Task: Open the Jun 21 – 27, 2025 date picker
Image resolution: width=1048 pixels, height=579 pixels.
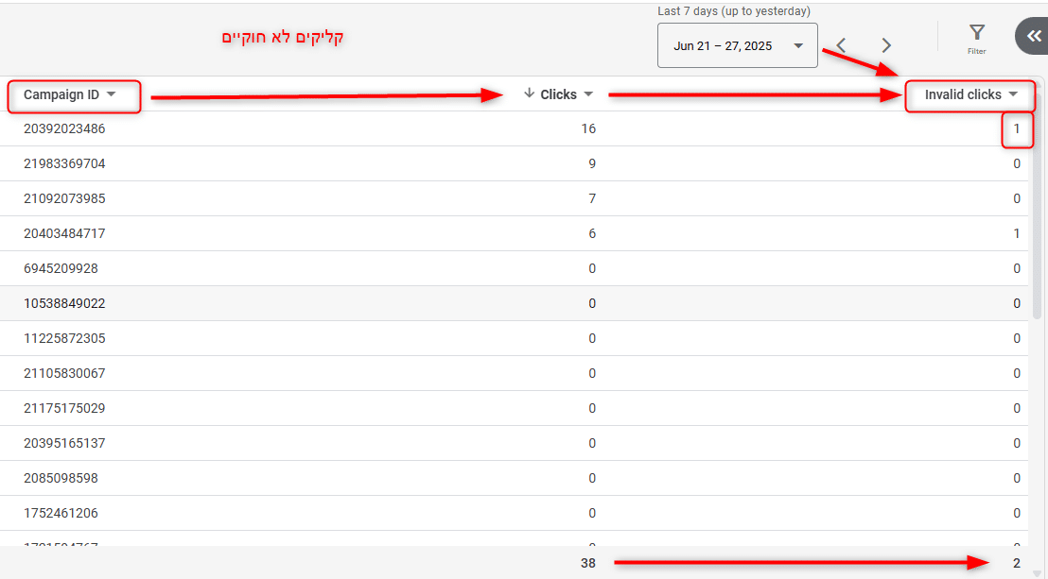Action: [x=737, y=45]
